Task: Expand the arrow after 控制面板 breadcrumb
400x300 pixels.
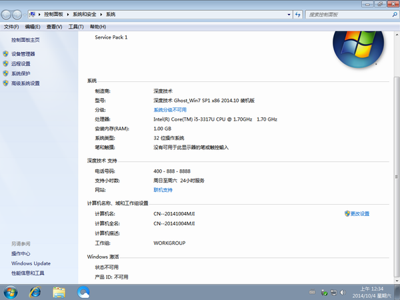Action: point(68,15)
